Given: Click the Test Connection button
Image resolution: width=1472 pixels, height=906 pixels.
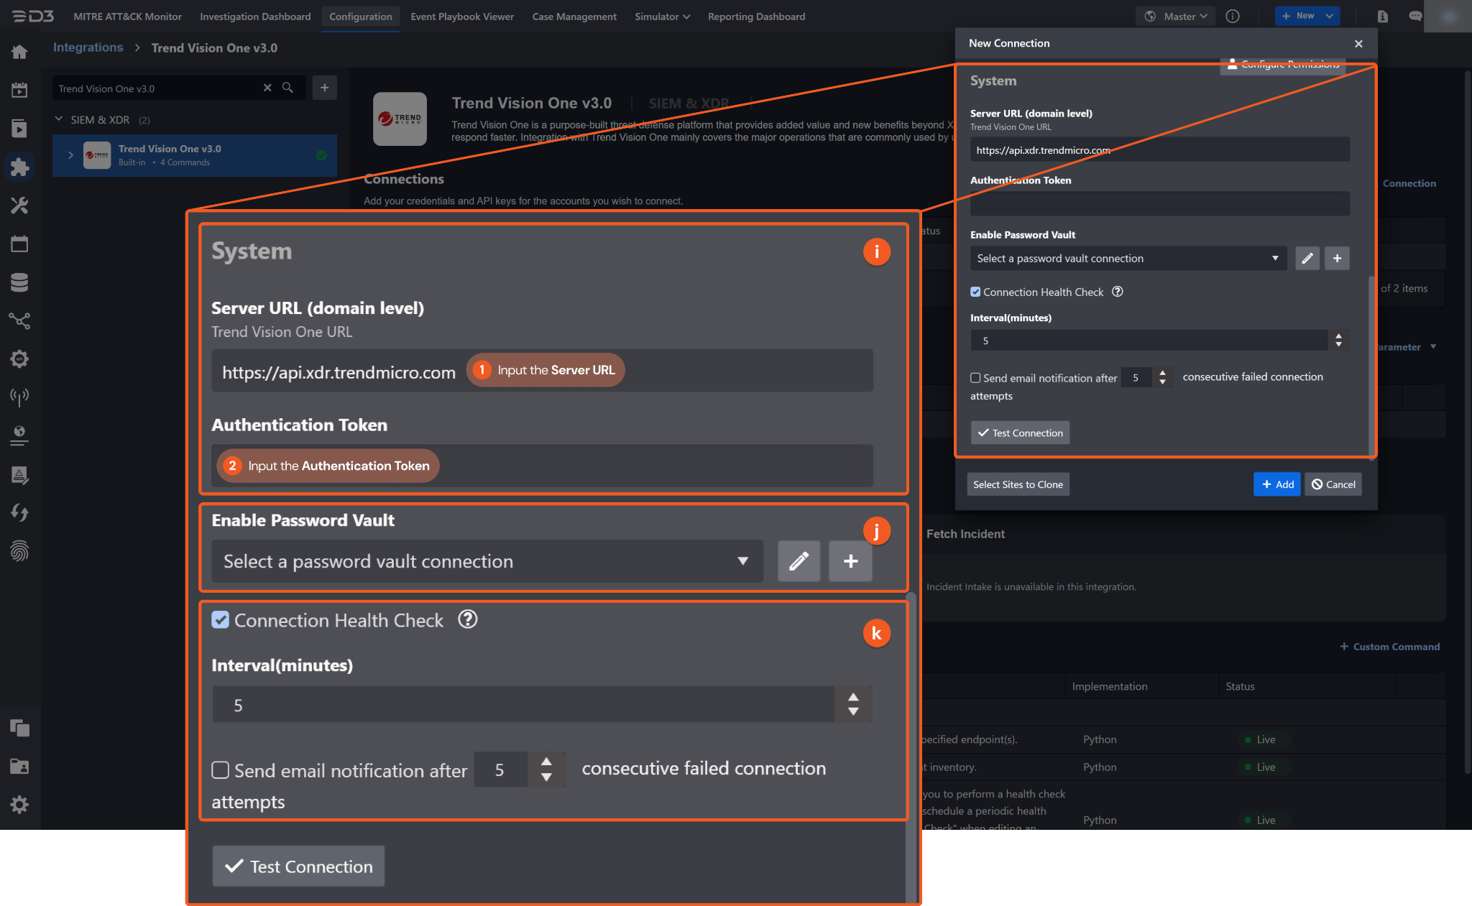Looking at the screenshot, I should coord(1019,433).
